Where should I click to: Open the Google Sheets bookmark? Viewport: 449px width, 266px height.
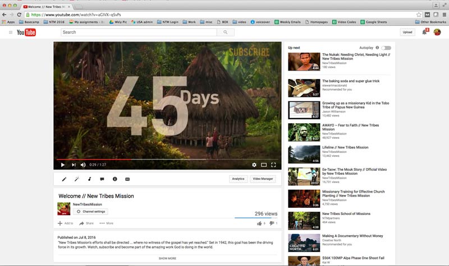pos(373,22)
